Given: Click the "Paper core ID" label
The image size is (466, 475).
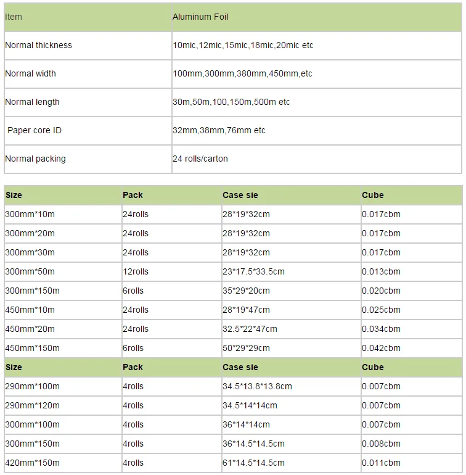Looking at the screenshot, I should (x=35, y=130).
